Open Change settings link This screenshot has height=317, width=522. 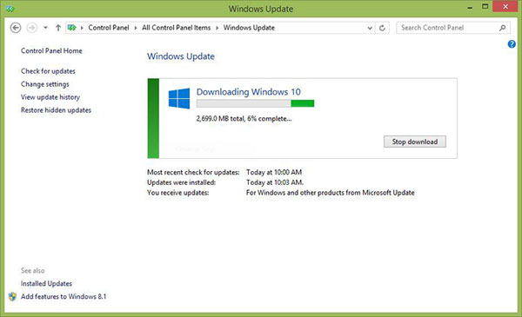pyautogui.click(x=45, y=84)
